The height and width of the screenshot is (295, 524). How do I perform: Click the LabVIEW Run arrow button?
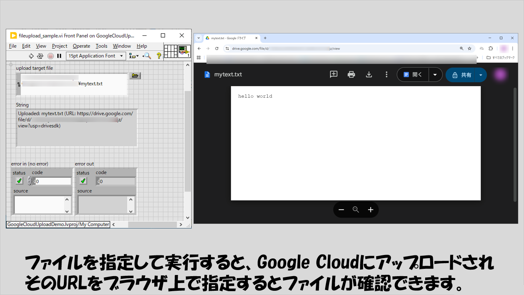pyautogui.click(x=32, y=56)
